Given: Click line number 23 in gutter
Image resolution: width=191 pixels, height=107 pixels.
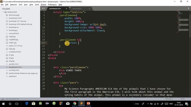Looking at the screenshot, I should coord(44,67).
